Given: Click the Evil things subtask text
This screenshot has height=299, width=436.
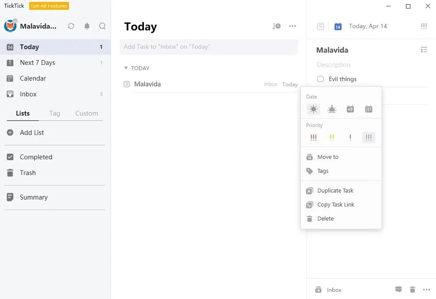Looking at the screenshot, I should [343, 79].
